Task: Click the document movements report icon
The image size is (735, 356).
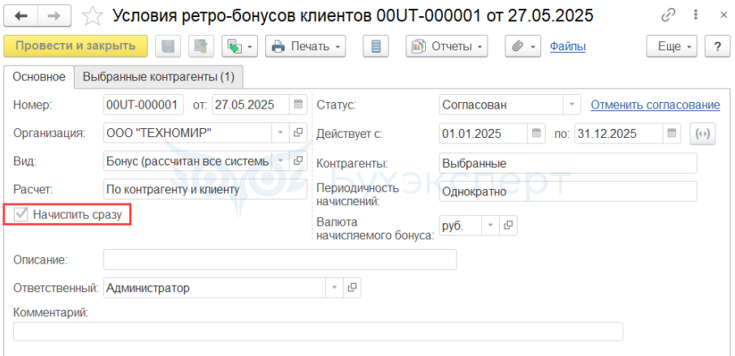Action: click(376, 46)
